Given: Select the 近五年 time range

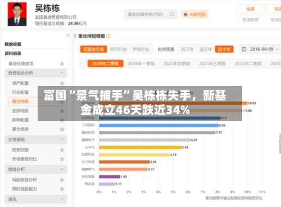Looking at the screenshot, I should click(x=206, y=49).
